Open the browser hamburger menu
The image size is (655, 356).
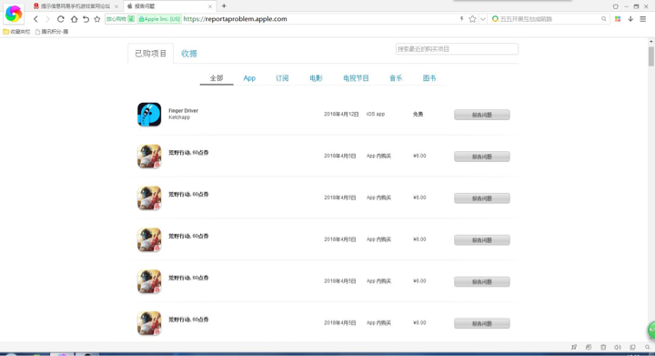click(643, 19)
